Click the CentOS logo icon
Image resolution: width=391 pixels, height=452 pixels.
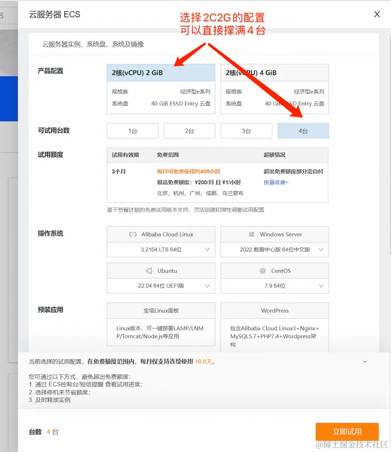pos(263,270)
